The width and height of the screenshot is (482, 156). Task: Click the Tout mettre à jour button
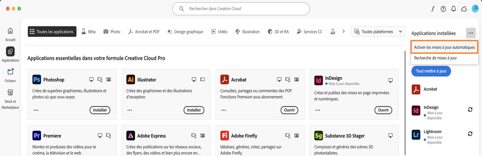431,71
